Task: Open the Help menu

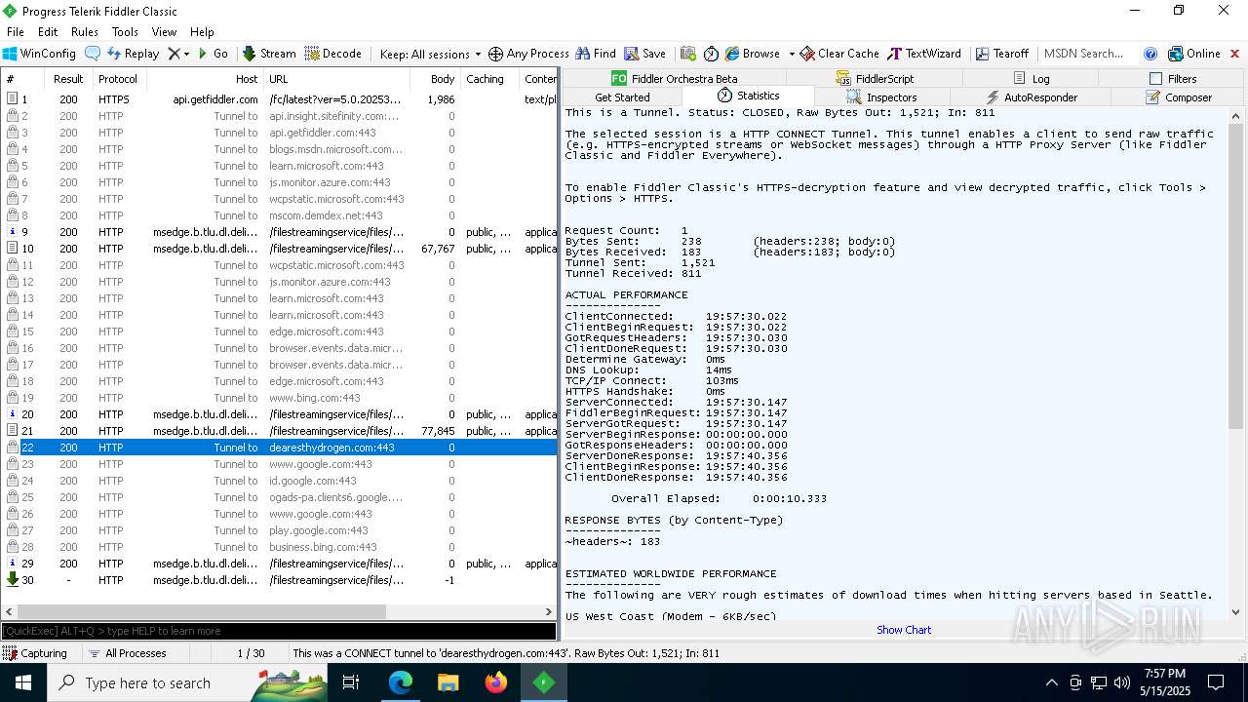Action: pos(202,32)
